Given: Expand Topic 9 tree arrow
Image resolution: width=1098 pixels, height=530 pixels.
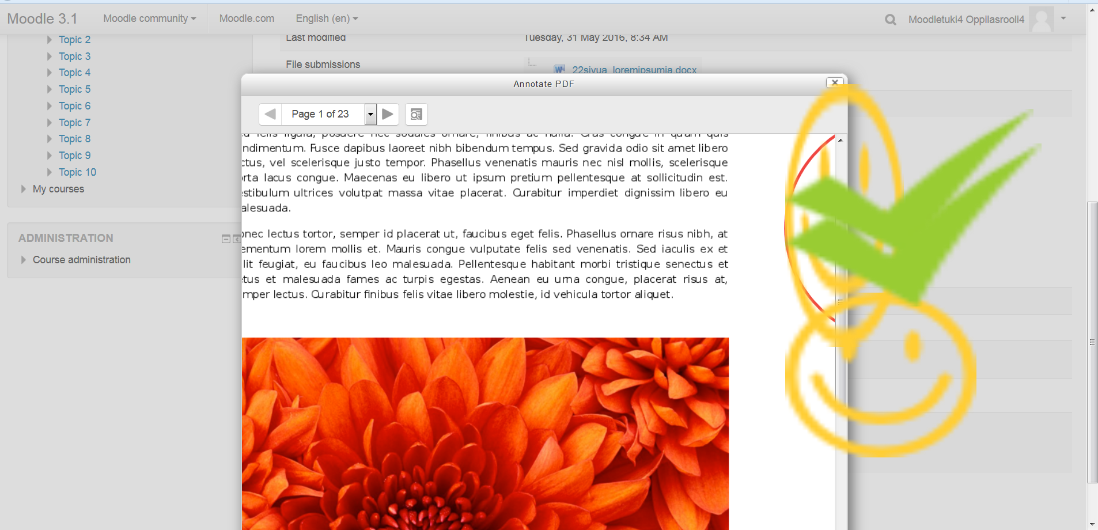Looking at the screenshot, I should coord(49,156).
